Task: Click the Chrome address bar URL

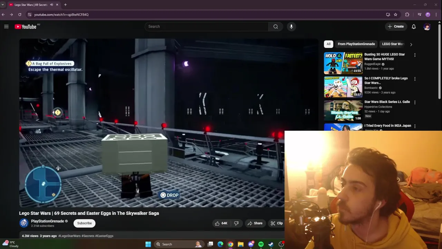Action: (61, 15)
